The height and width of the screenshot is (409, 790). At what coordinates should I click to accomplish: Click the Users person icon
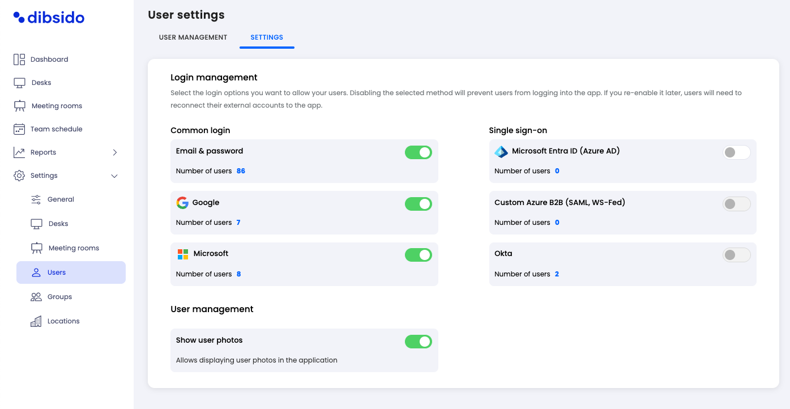pyautogui.click(x=36, y=272)
